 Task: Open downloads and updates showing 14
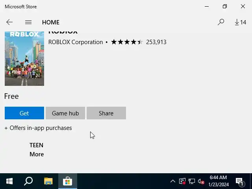point(241,22)
